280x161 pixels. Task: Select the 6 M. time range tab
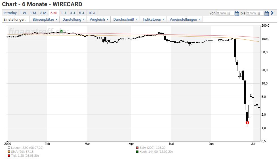pos(54,13)
